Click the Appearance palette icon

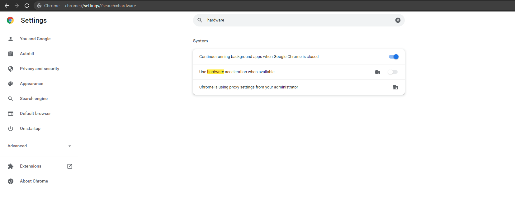pos(11,83)
